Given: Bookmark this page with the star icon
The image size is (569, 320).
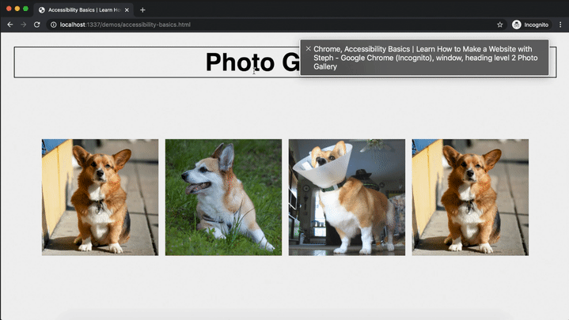Looking at the screenshot, I should pos(499,24).
